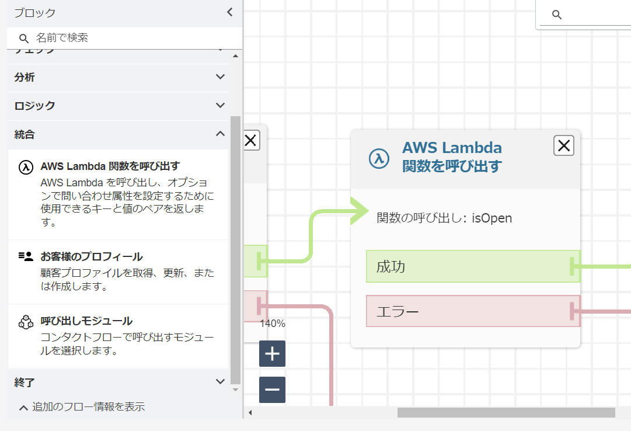631x431 pixels.
Task: Collapse the ブロック panel with the left chevron
Action: click(230, 12)
